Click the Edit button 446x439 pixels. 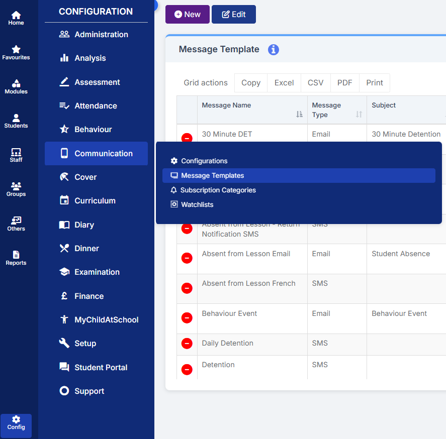point(233,15)
